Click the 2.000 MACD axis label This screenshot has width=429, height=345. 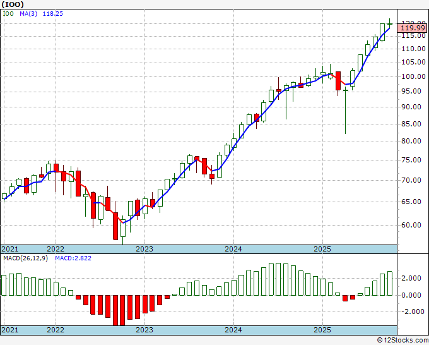point(411,278)
